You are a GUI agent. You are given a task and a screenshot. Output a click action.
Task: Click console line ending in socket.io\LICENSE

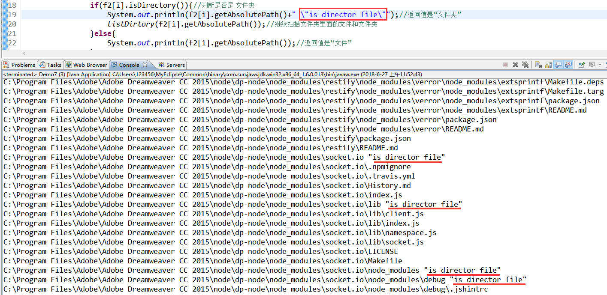(200, 251)
